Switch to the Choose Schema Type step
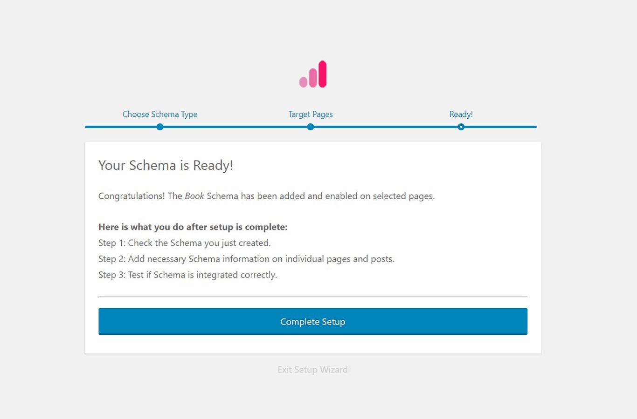Viewport: 637px width, 419px height. click(160, 114)
